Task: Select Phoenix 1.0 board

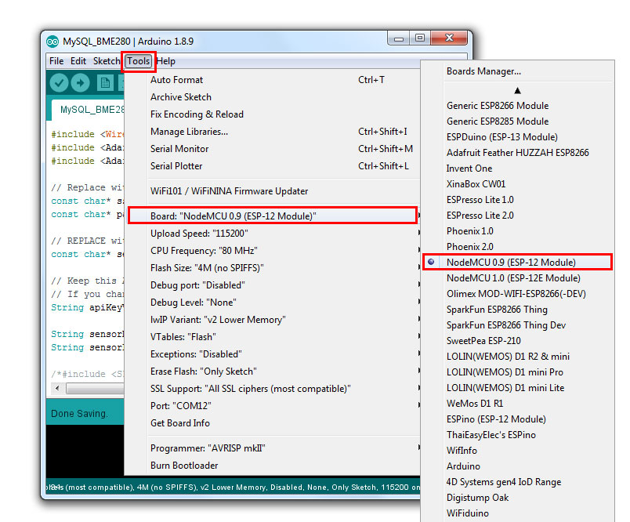Action: (517, 231)
